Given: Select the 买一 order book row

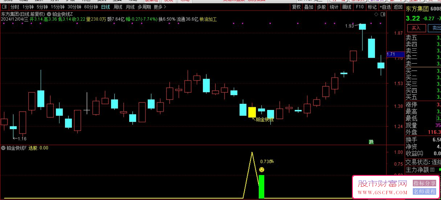Looking at the screenshot, I should click(x=423, y=71).
